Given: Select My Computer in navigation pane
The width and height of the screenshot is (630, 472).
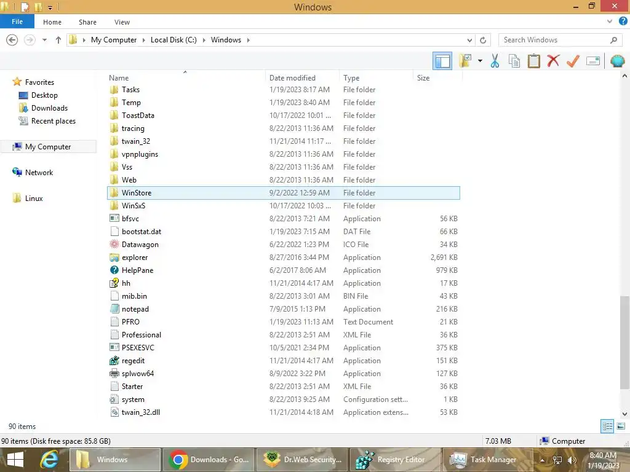Looking at the screenshot, I should tap(48, 146).
